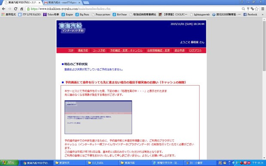Open the Yahoo奇摩 bookmark
This screenshot has width=266, height=166.
pos(51,15)
